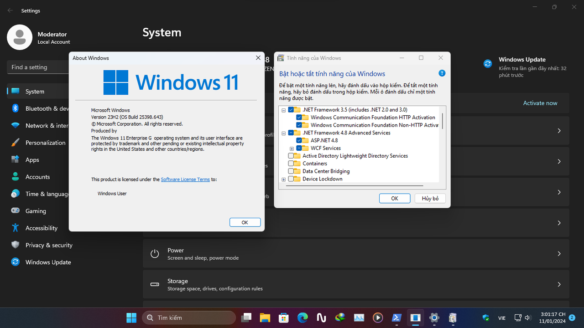This screenshot has width=584, height=328.
Task: Expand the WCF Services tree node
Action: [x=292, y=149]
